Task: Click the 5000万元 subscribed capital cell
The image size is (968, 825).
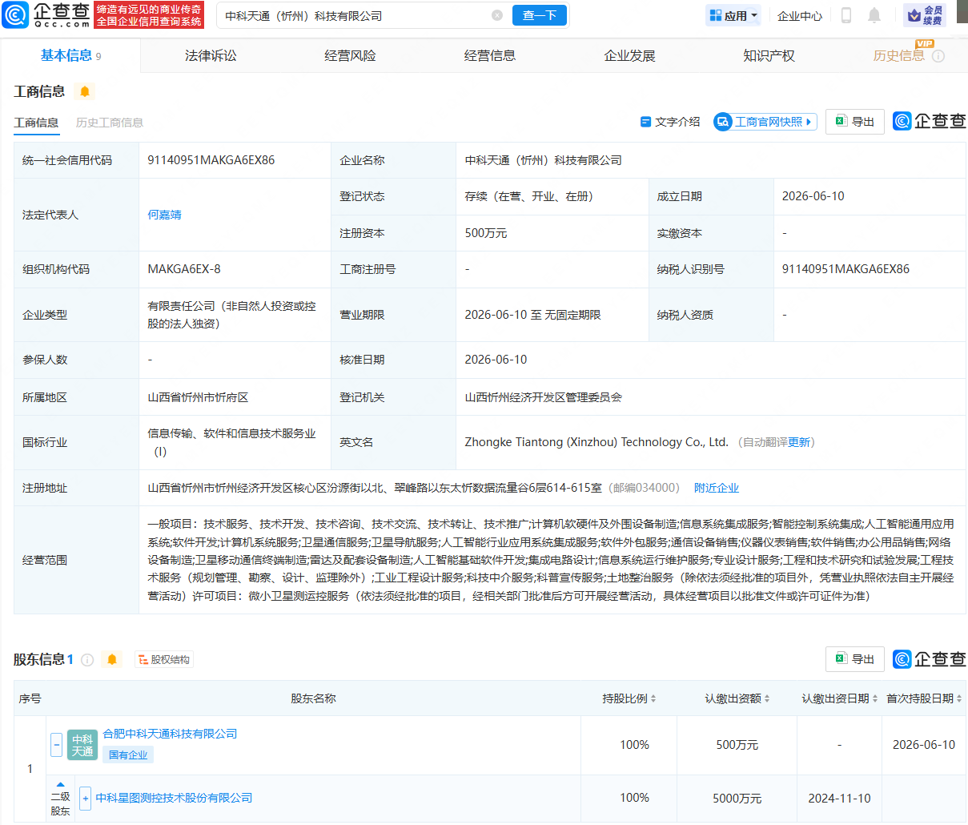Action: (x=737, y=799)
